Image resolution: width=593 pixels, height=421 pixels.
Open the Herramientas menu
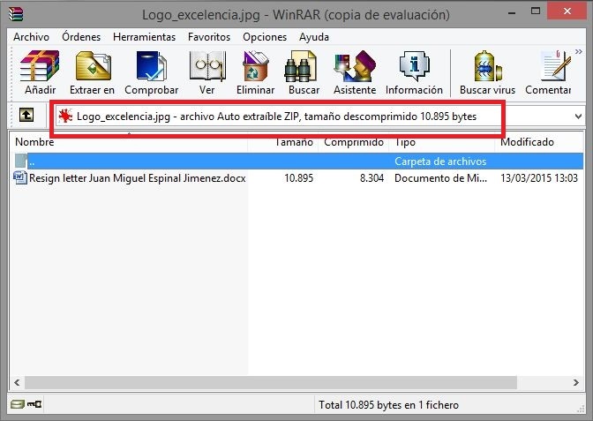(145, 37)
